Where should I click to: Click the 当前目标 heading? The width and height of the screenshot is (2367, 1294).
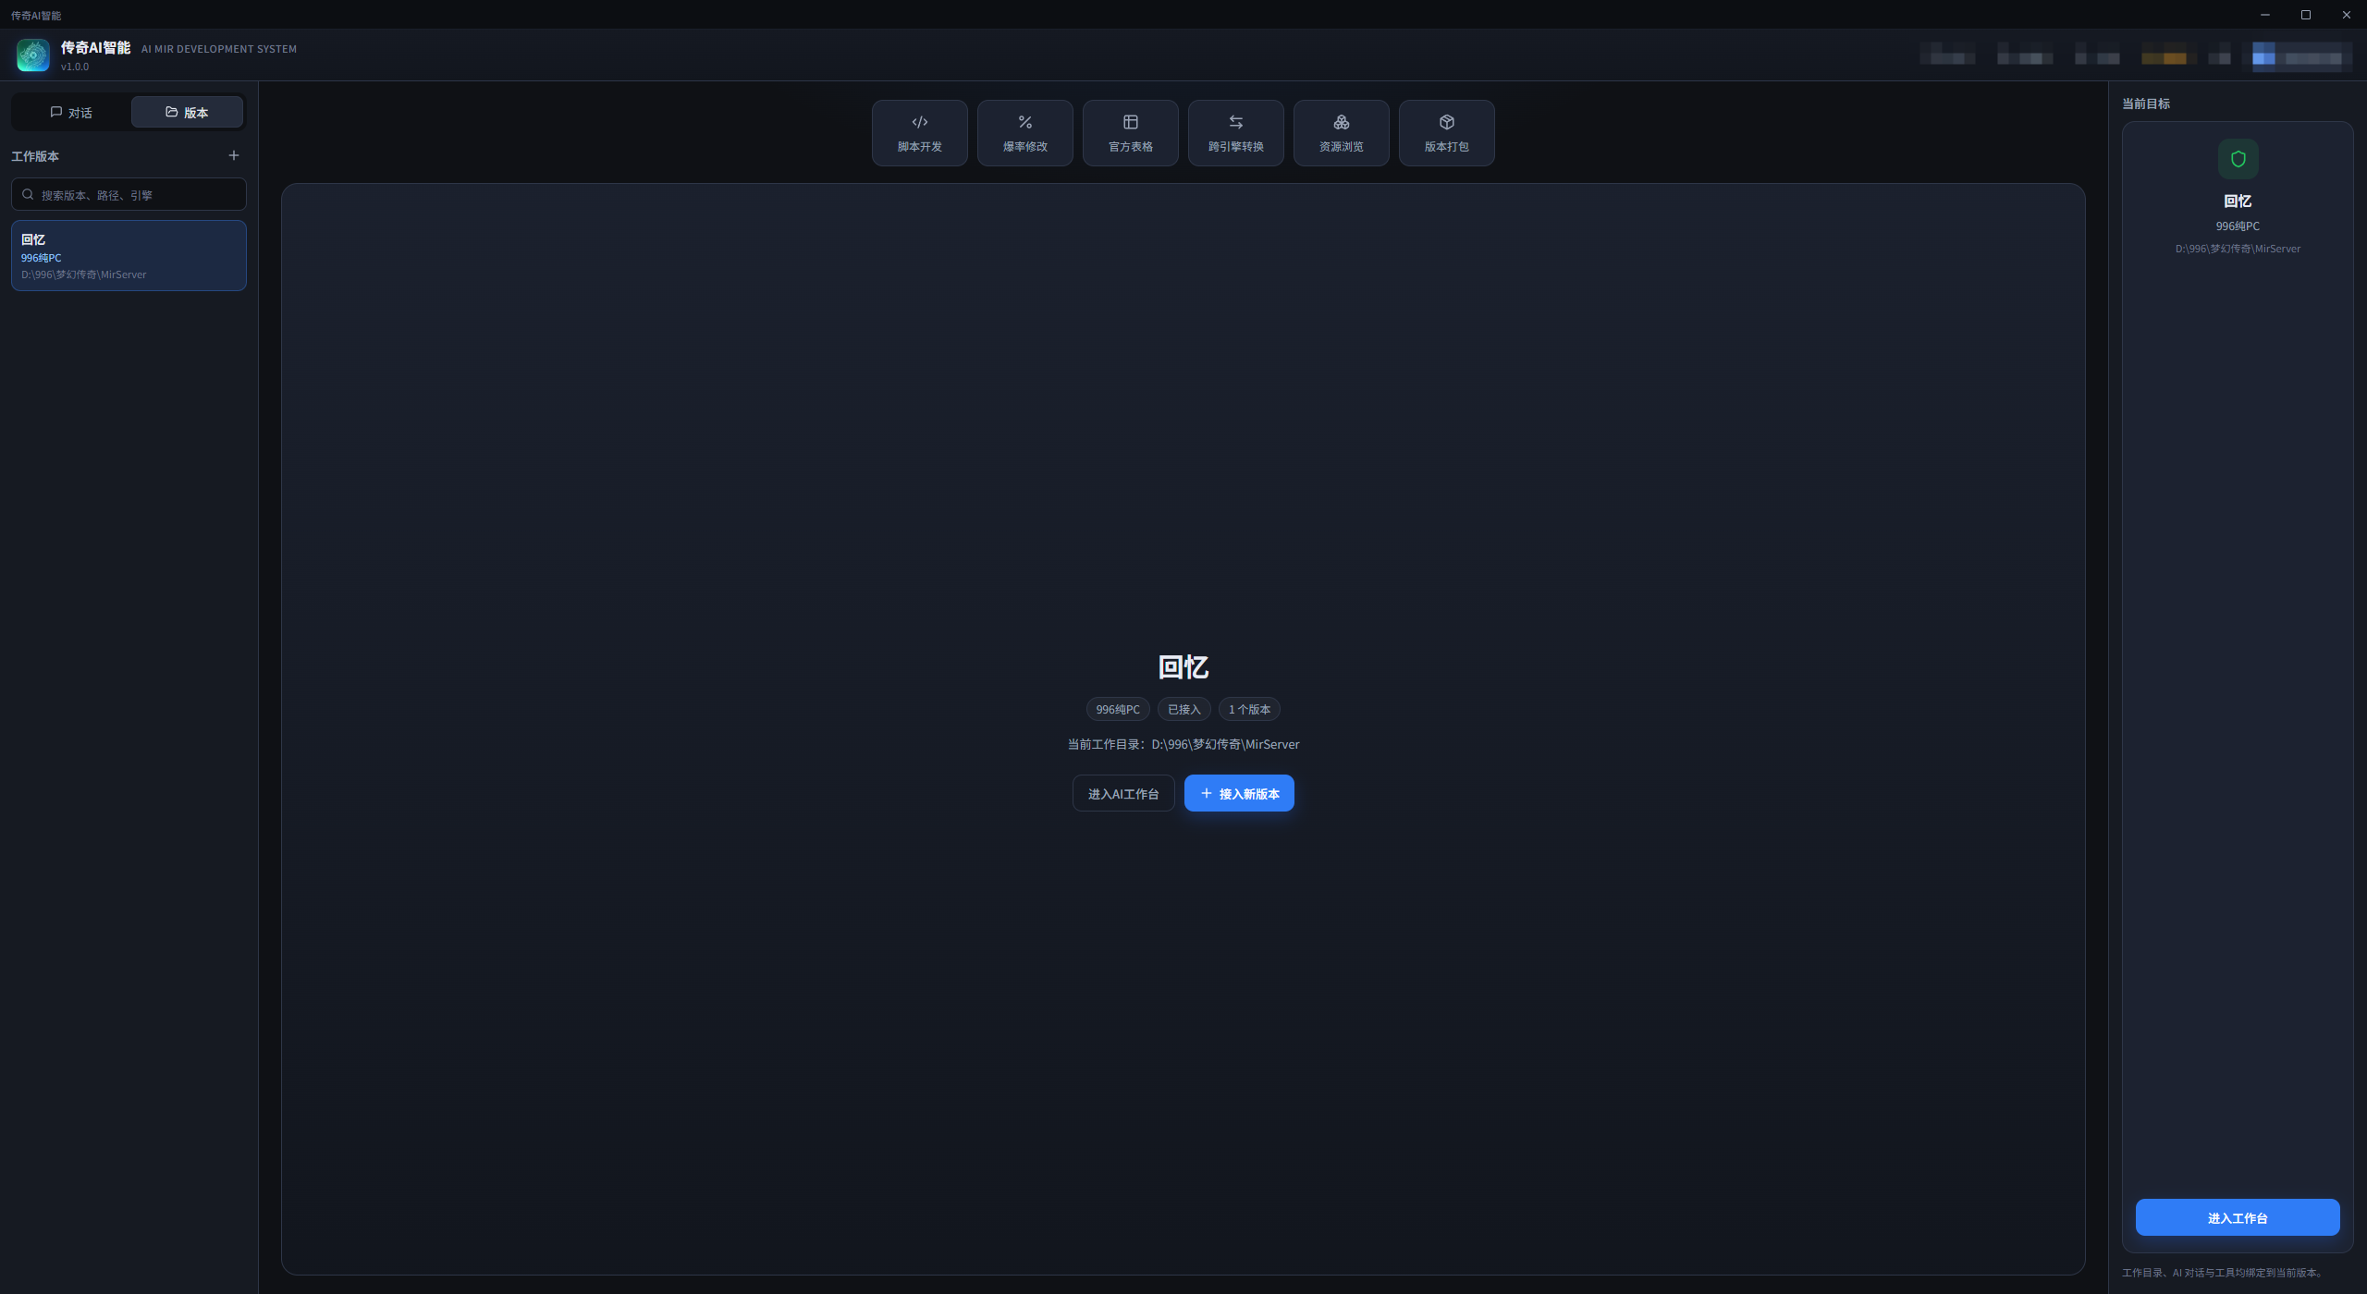[2145, 104]
